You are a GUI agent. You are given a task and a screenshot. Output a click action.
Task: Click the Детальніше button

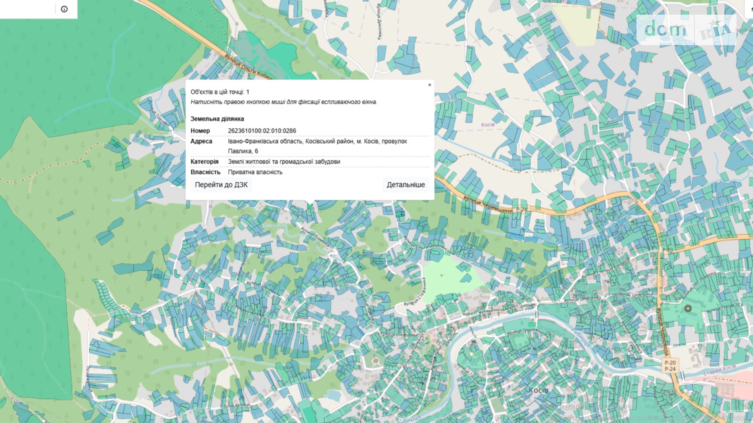[405, 185]
